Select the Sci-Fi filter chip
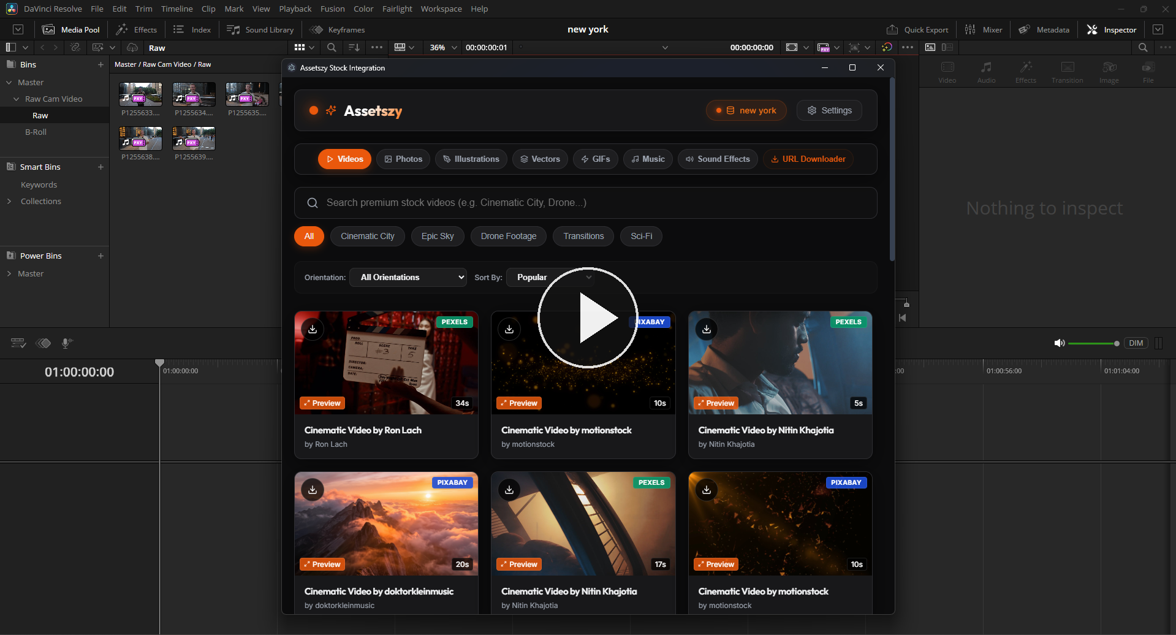This screenshot has height=635, width=1176. coord(642,236)
